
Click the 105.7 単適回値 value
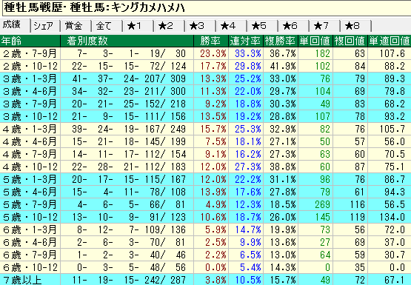(x=392, y=129)
